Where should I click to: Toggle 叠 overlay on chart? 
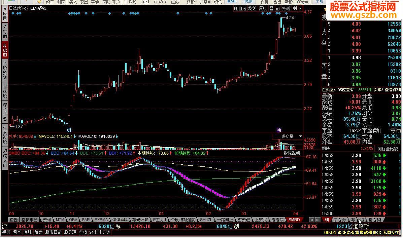point(271,8)
